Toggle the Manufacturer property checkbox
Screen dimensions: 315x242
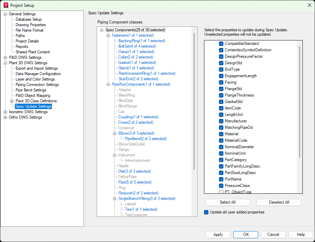tap(221, 121)
